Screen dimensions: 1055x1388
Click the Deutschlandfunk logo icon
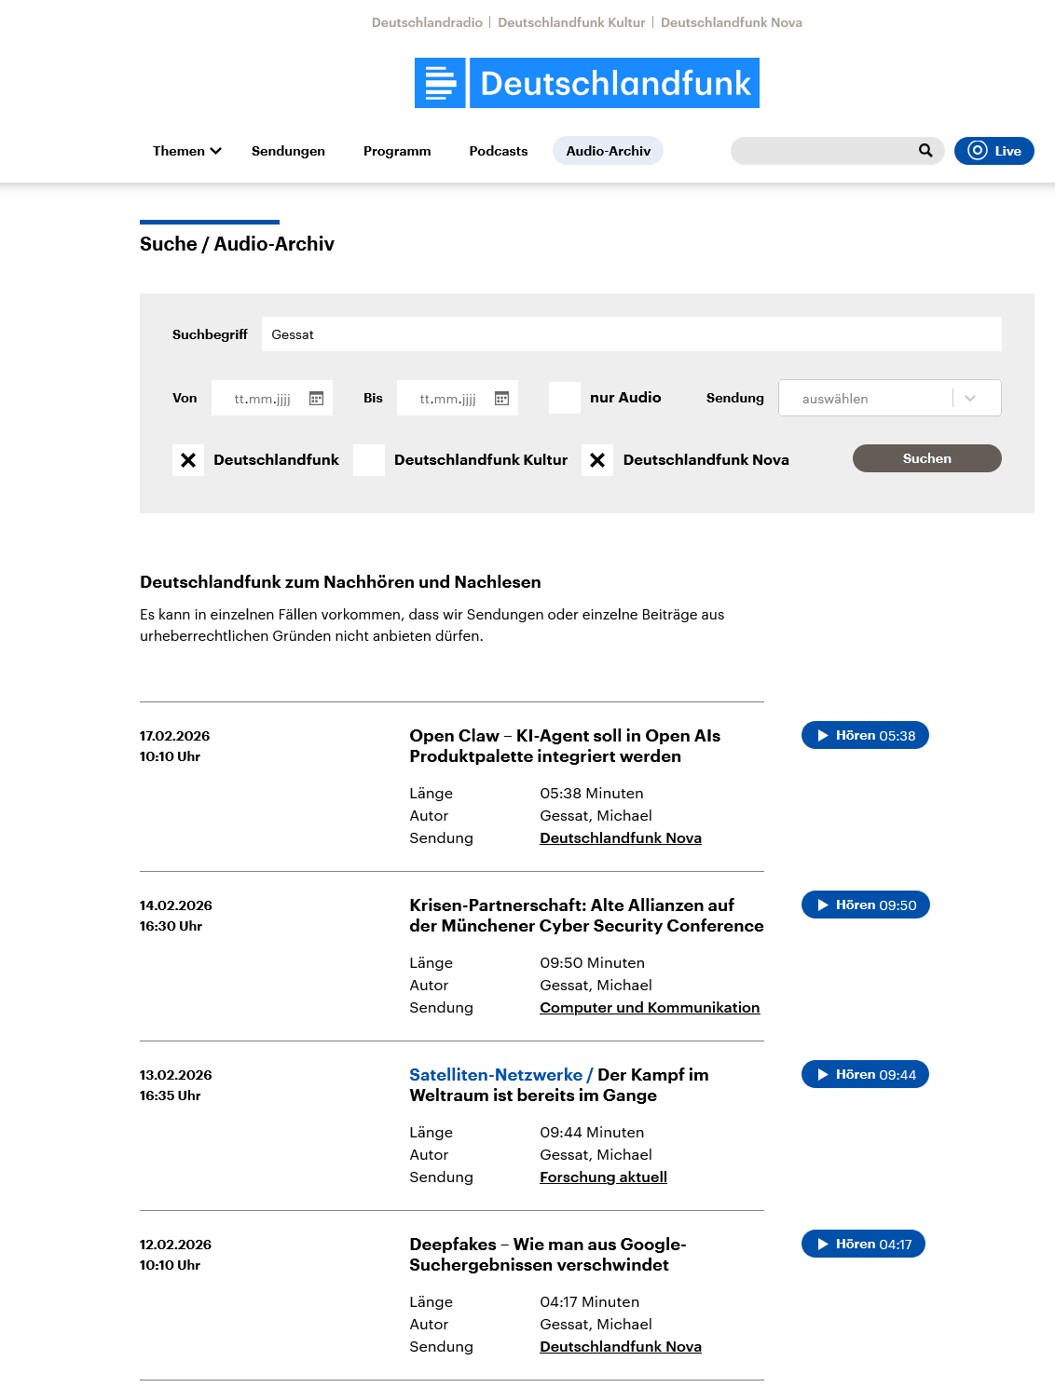[x=440, y=83]
